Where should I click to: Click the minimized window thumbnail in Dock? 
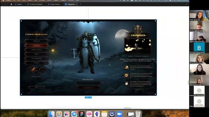[130, 114]
